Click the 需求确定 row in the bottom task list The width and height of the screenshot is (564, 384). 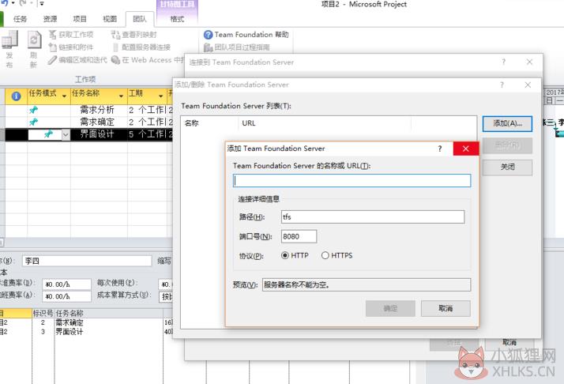86,322
